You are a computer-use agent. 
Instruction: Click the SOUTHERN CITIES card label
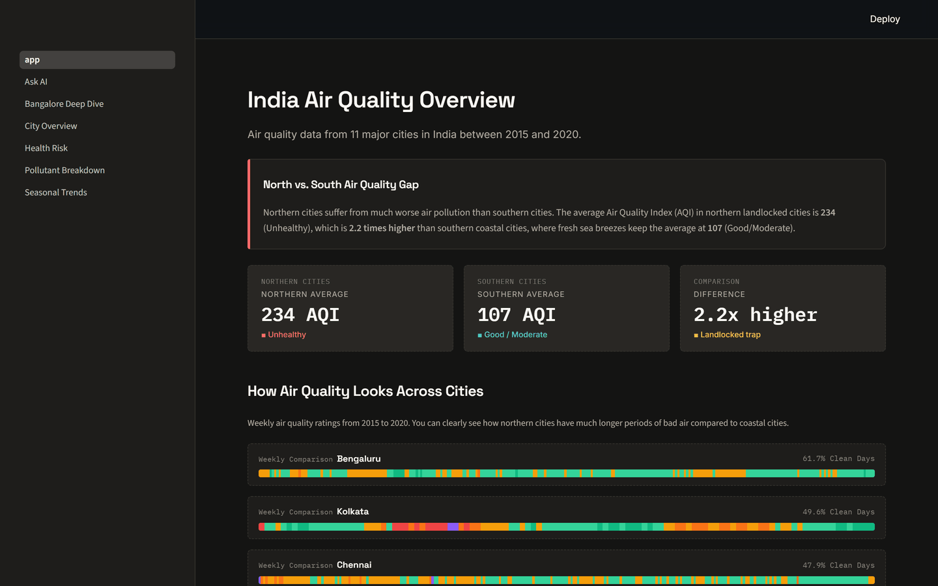click(x=512, y=282)
